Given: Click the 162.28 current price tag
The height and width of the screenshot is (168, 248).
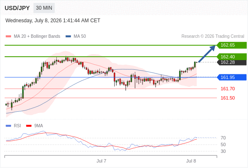Looking at the screenshot, I should (x=232, y=62).
